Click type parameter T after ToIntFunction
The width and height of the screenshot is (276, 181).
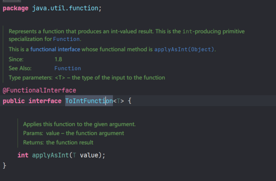pos(118,101)
